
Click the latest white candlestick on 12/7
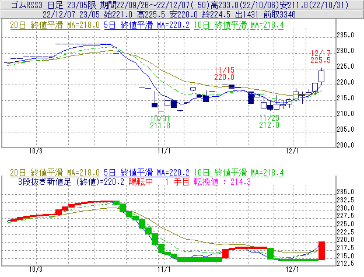point(321,76)
